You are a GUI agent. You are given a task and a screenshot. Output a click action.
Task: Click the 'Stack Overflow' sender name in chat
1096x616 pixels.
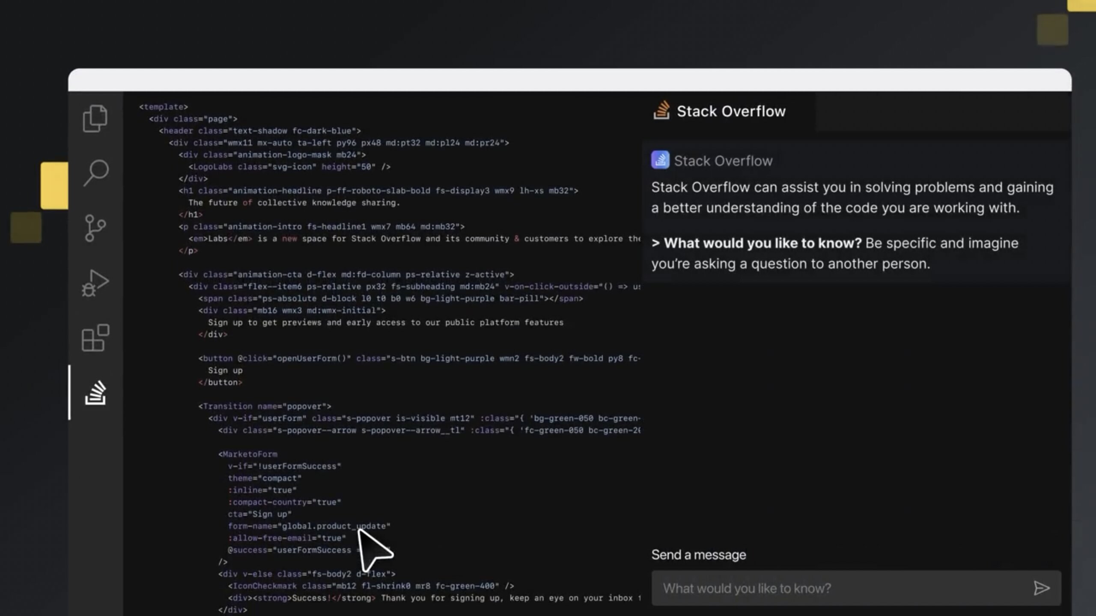(x=723, y=161)
